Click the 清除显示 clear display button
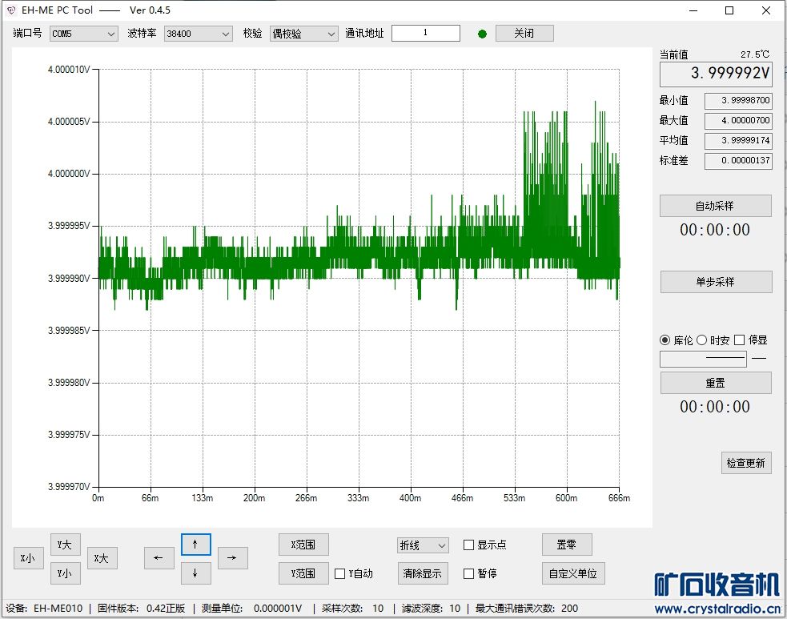This screenshot has height=619, width=787. [x=423, y=573]
